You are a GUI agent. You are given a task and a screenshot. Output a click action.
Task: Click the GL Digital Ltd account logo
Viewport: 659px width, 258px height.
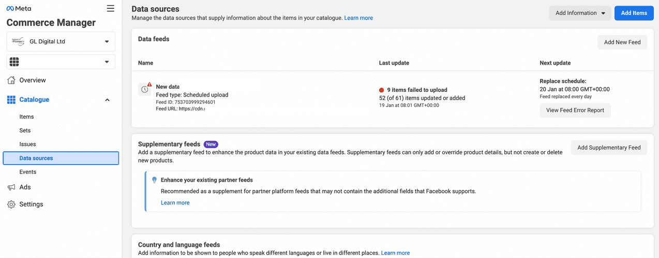click(18, 41)
